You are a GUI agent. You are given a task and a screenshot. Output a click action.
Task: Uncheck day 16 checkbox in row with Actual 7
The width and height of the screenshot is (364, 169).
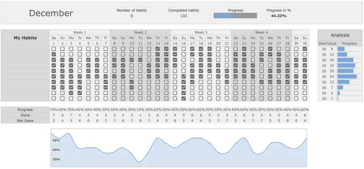tap(184, 87)
